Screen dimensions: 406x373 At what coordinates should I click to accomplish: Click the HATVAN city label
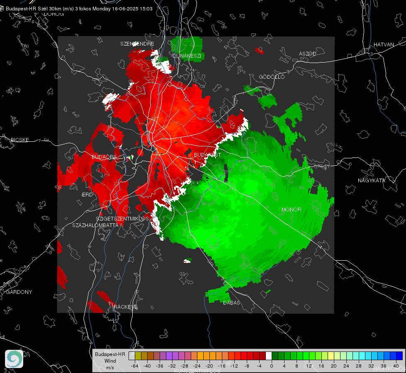coord(384,44)
